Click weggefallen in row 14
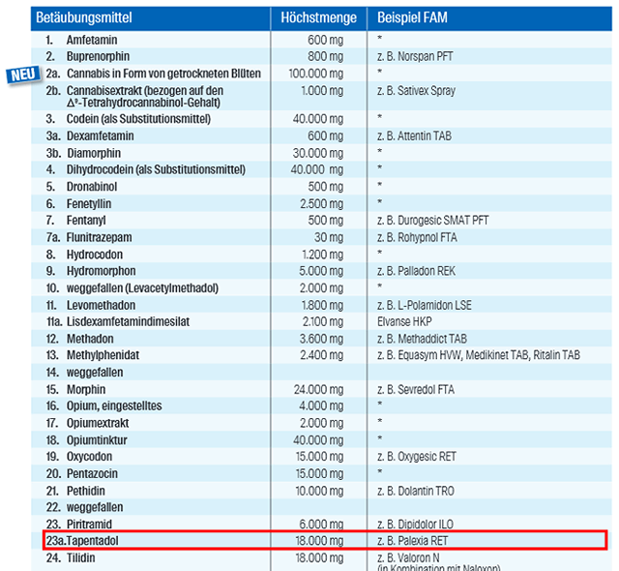This screenshot has width=619, height=571. coord(95,373)
